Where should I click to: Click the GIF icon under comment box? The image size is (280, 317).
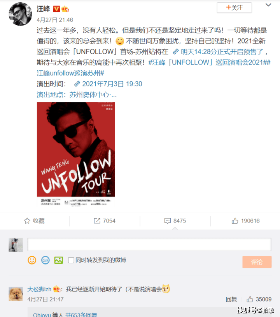tap(45, 260)
